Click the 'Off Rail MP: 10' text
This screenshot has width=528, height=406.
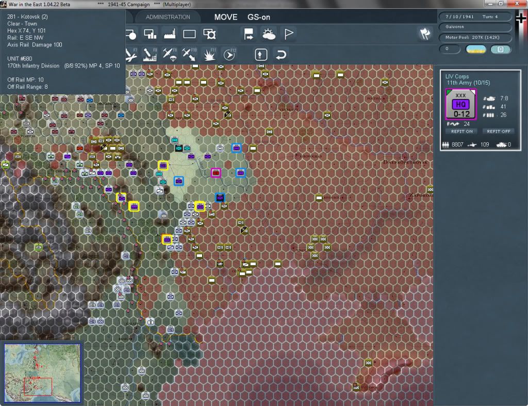[25, 80]
